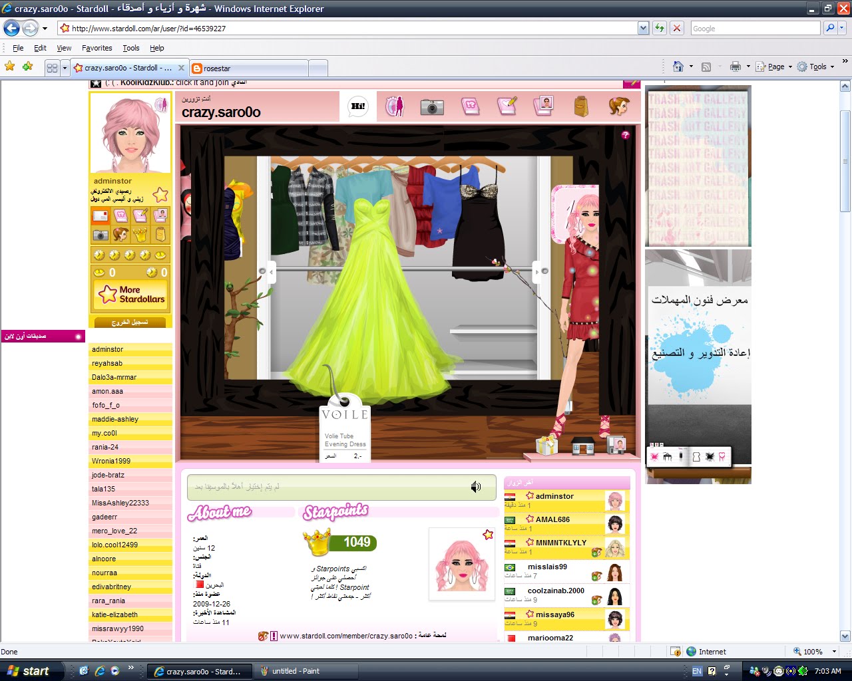The image size is (852, 681).
Task: Click the star icon beside adminstor in sidebar
Action: coord(160,195)
